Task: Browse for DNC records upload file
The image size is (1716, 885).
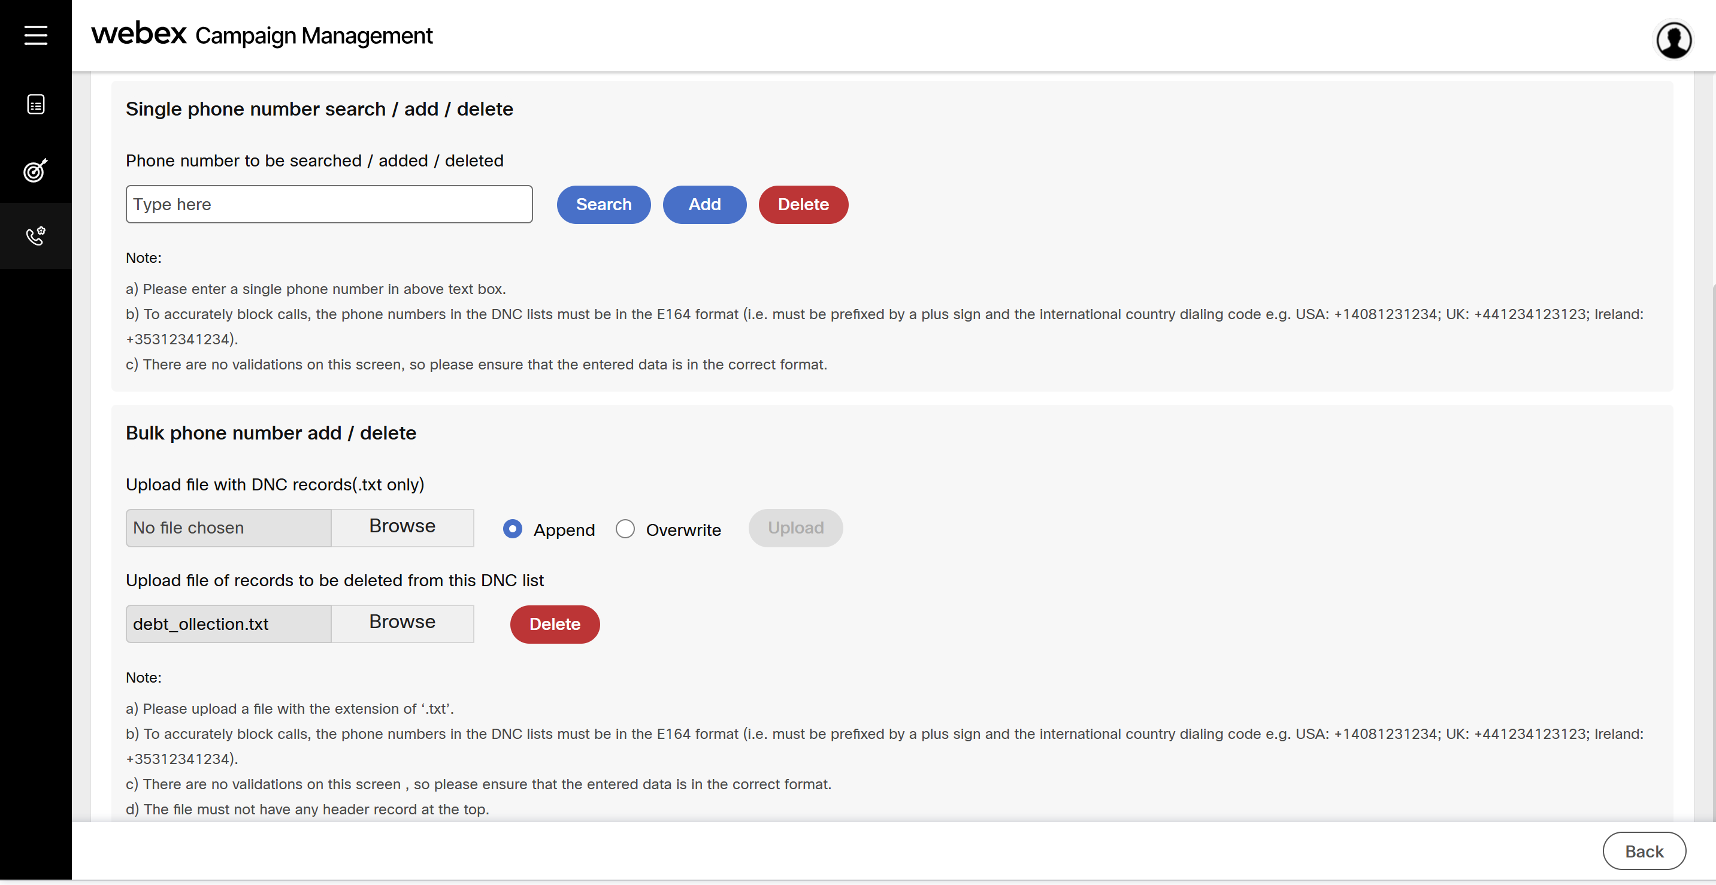Action: 402,528
